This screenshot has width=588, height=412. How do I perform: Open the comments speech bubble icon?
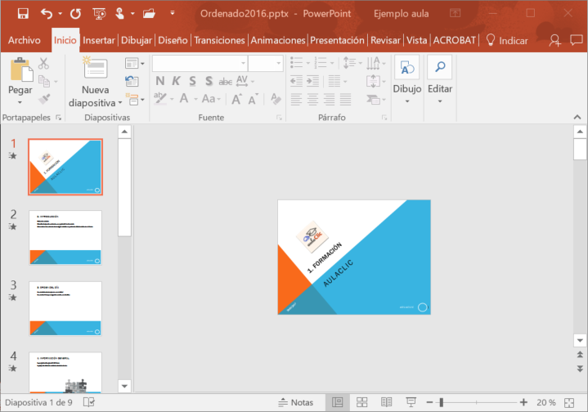click(577, 40)
